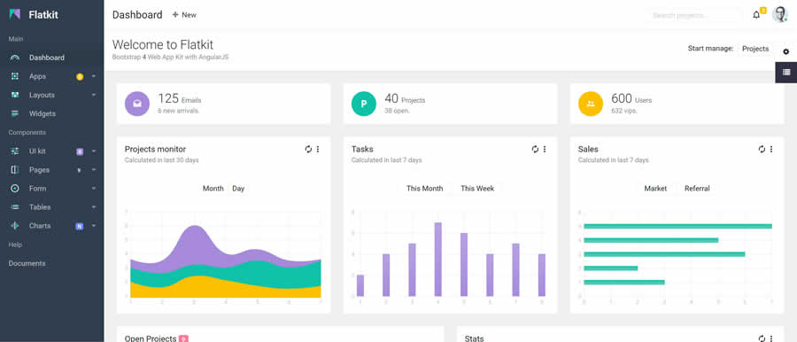Viewport: 797px width, 342px height.
Task: Open the 125 Emails link
Action: pyautogui.click(x=180, y=98)
